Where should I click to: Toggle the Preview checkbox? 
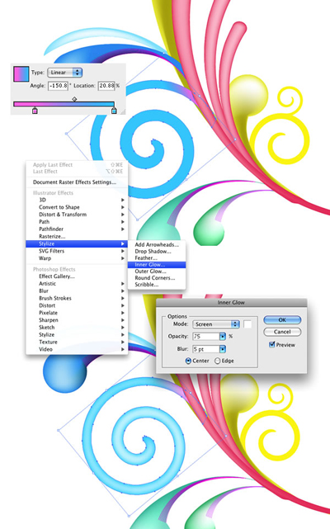click(272, 344)
